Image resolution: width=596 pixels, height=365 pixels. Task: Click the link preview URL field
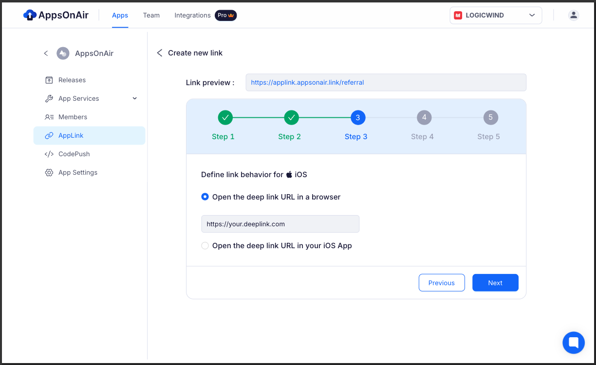coord(386,82)
